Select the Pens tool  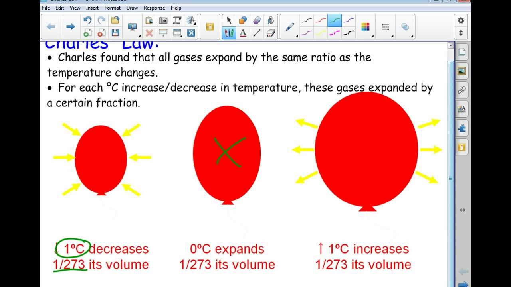(x=229, y=33)
